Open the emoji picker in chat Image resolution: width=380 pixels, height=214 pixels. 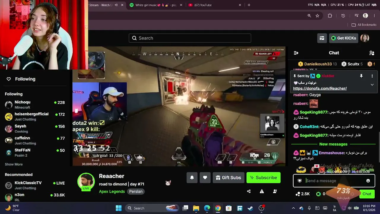point(368,181)
